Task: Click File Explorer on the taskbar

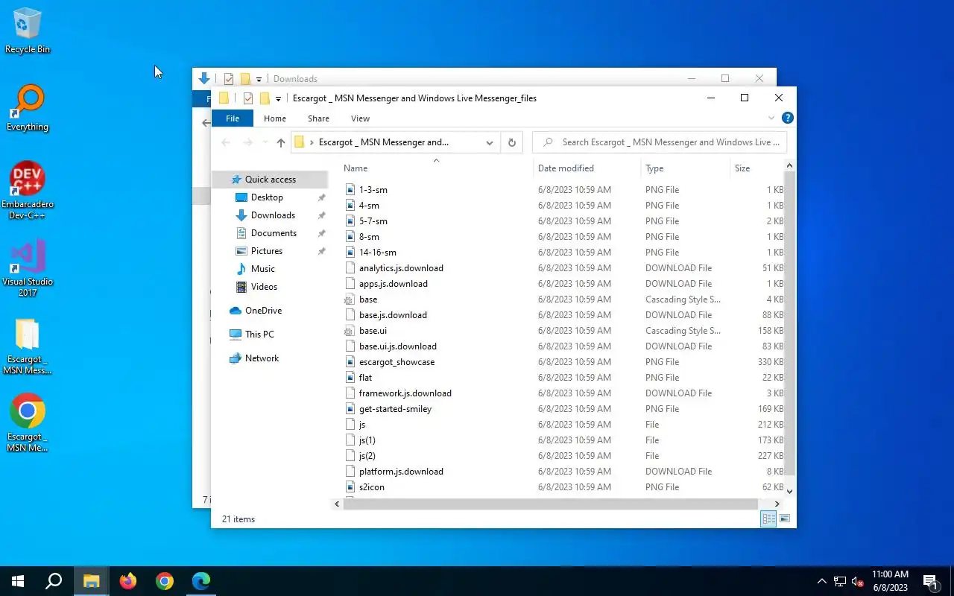Action: (92, 581)
